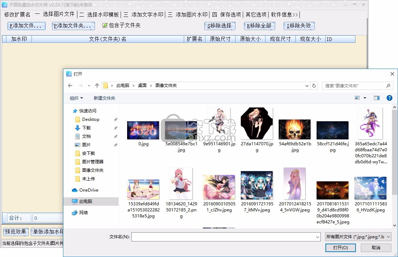Expand breadcrumb arrow after 桌面
The image size is (398, 257).
(151, 86)
